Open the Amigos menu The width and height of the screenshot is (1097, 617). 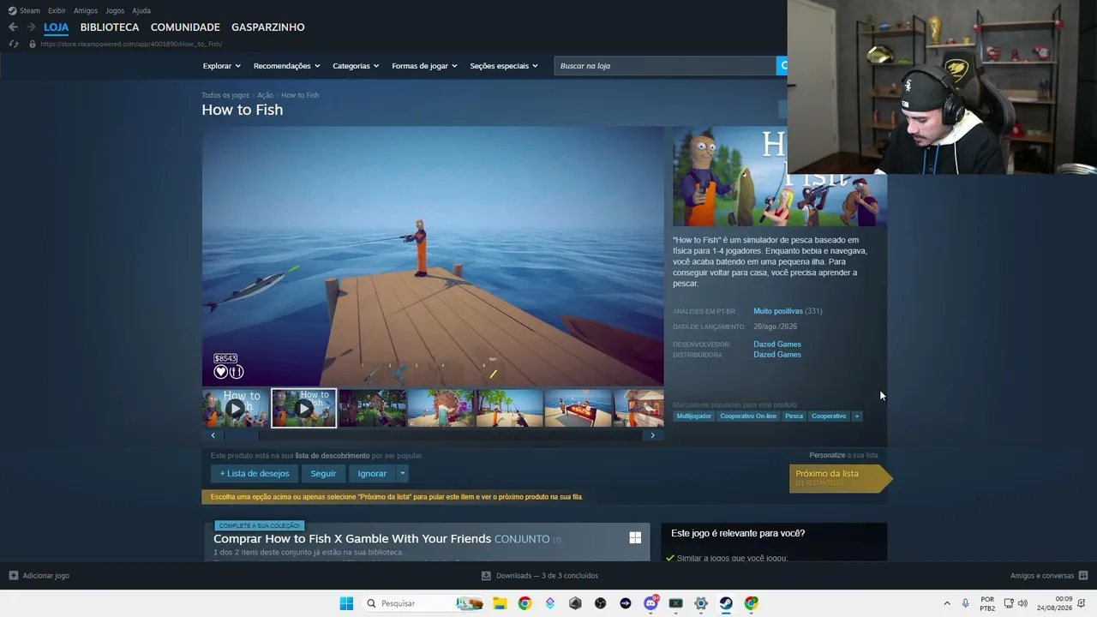pos(86,10)
